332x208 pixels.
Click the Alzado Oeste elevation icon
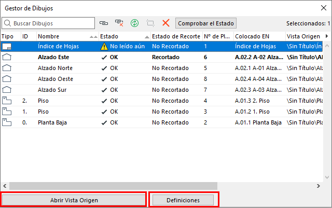tap(7, 79)
